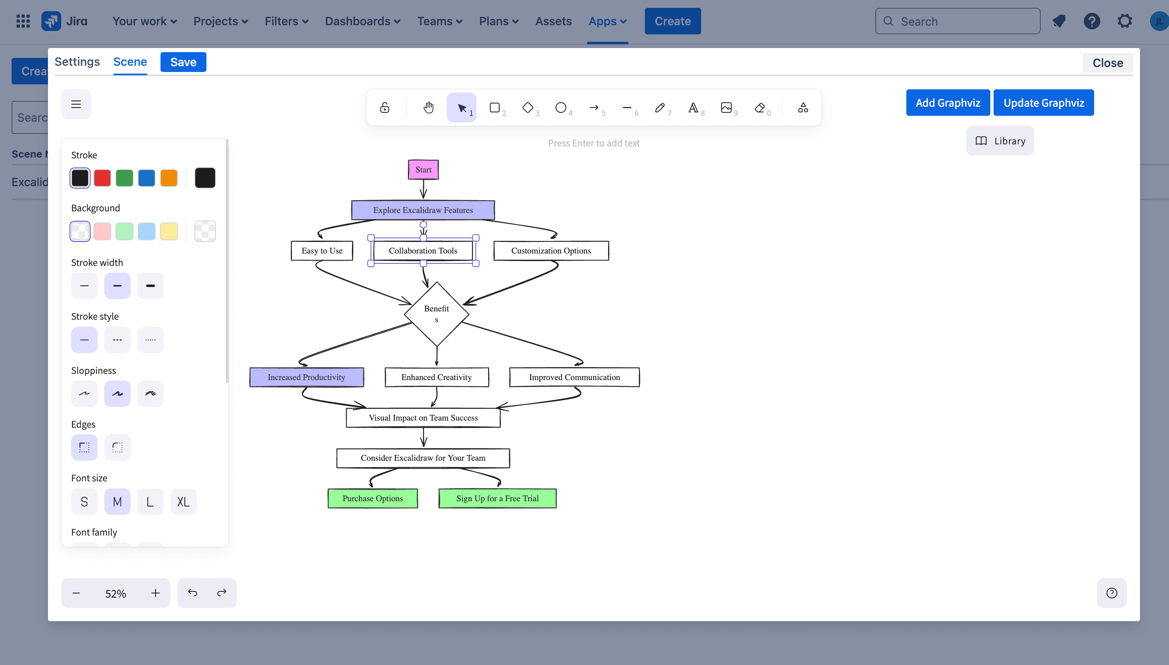Screen dimensions: 1169x665
Task: Select the Ellipse tool
Action: [561, 108]
